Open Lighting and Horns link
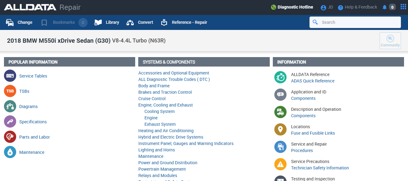The height and width of the screenshot is (181, 408). pyautogui.click(x=157, y=150)
